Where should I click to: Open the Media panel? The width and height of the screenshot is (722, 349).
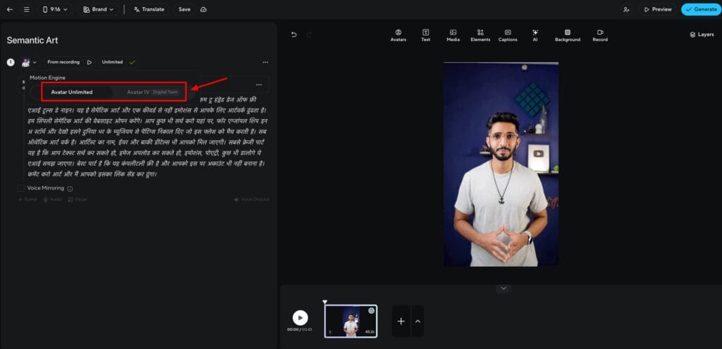[453, 35]
